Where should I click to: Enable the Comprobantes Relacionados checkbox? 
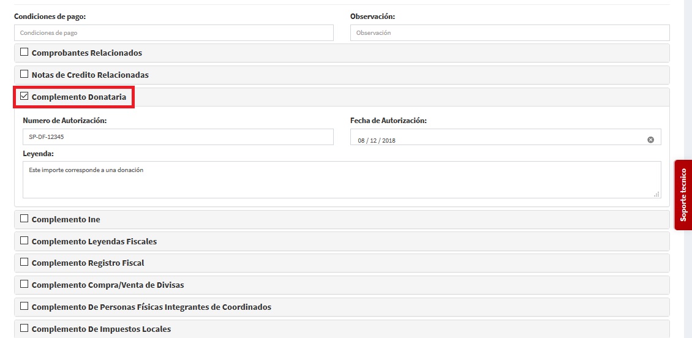tap(24, 53)
